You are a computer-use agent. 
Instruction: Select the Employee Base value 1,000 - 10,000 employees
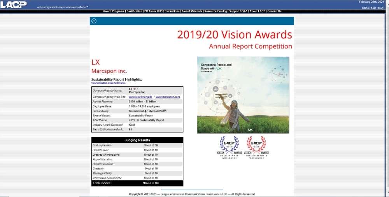[x=144, y=106]
